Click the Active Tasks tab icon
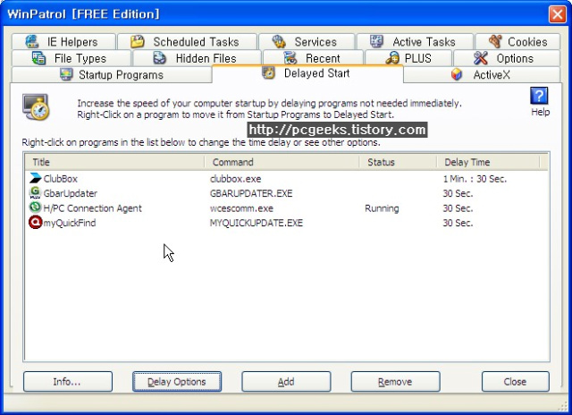Viewport: 572px width, 415px height. (377, 41)
